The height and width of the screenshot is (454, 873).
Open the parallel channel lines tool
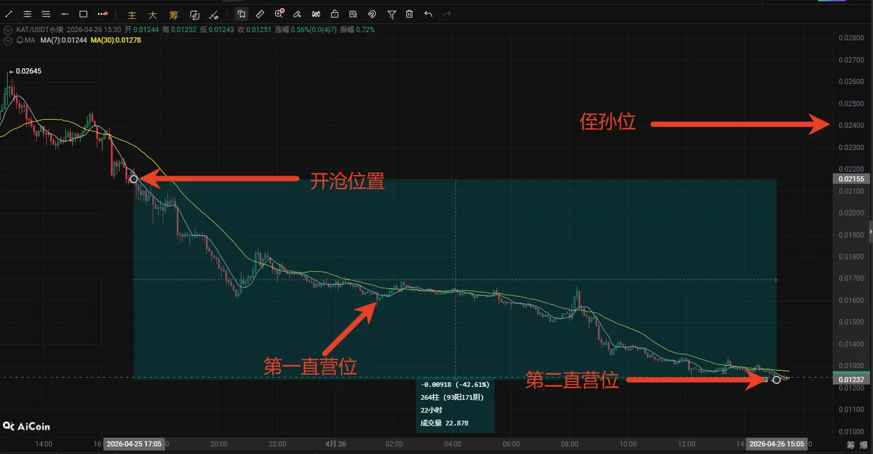(x=27, y=13)
